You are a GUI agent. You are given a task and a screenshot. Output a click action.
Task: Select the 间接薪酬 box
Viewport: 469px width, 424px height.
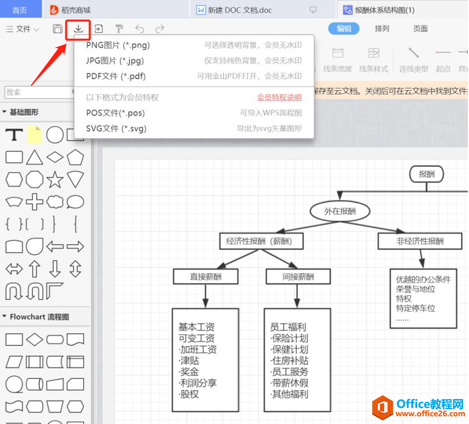point(298,277)
